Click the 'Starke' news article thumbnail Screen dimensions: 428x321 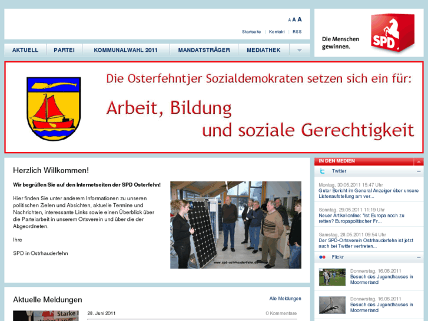pyautogui.click(x=46, y=316)
